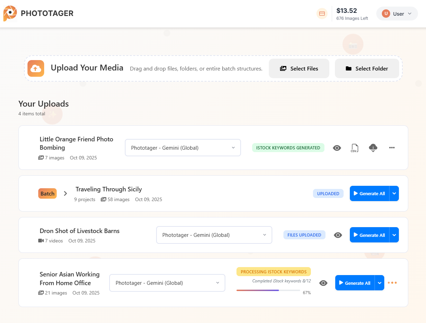Click the Phototager camera logo
The image size is (426, 323).
click(10, 13)
